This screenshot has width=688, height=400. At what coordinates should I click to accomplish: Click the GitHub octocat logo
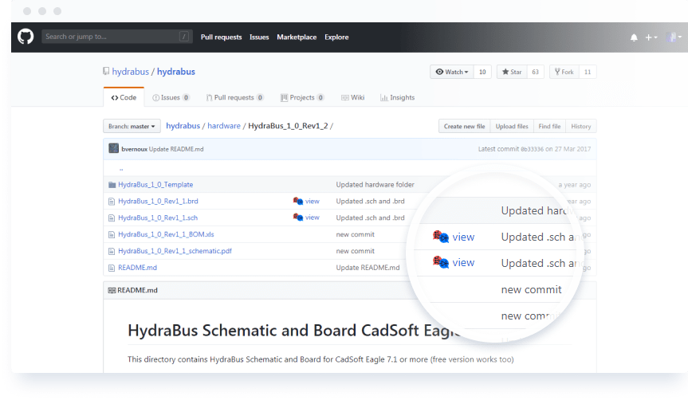click(x=26, y=37)
